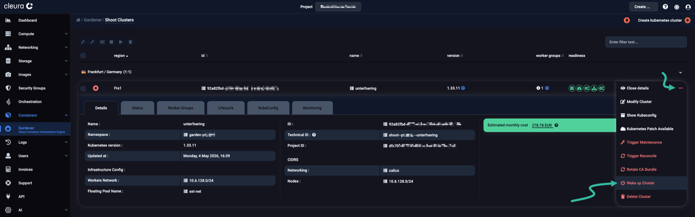Click the Gardener breadcrumb link
Image resolution: width=695 pixels, height=217 pixels.
(x=93, y=20)
